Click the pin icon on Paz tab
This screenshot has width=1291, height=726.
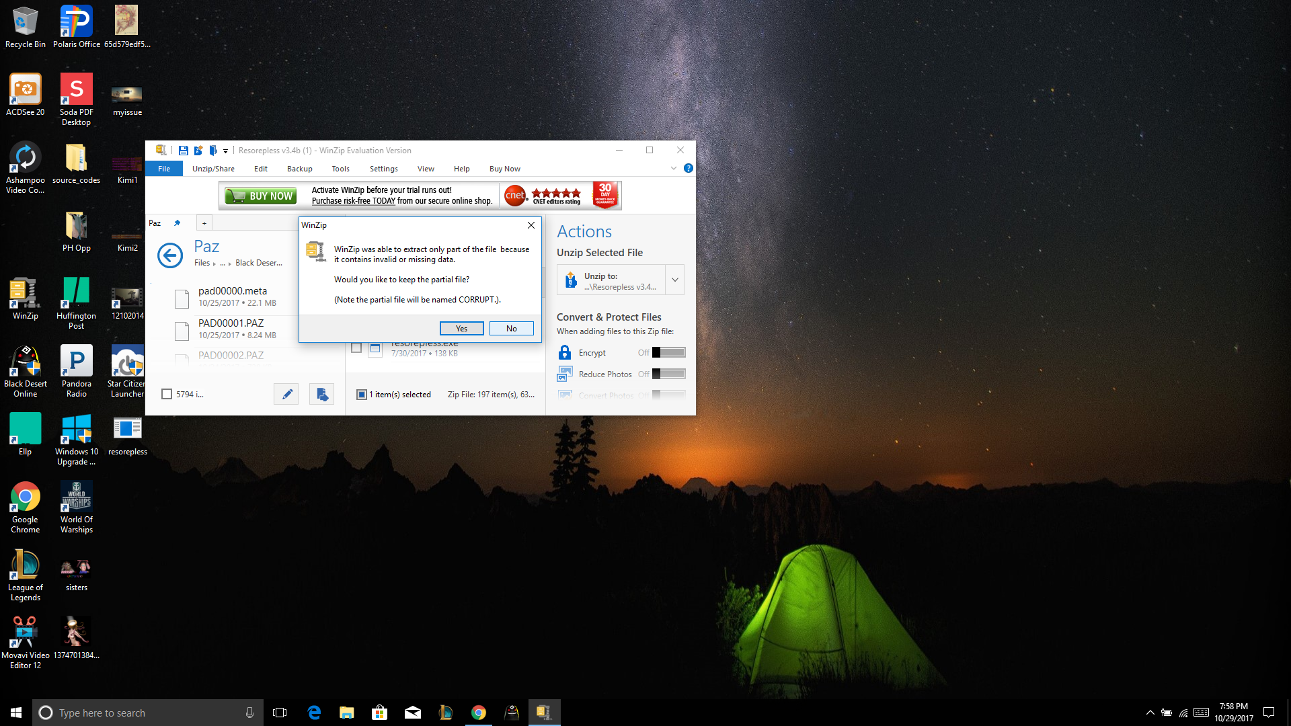click(x=177, y=223)
